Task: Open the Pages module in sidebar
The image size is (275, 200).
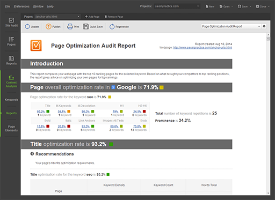Action: 11,39
